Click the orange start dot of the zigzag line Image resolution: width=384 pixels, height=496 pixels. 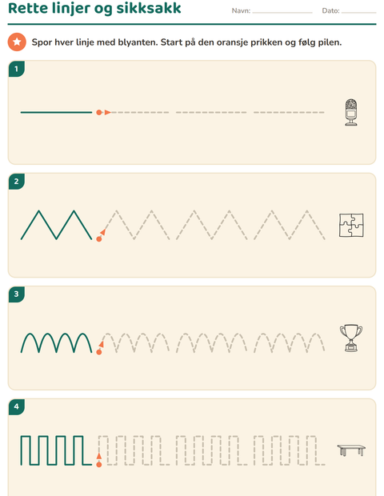[x=99, y=239]
